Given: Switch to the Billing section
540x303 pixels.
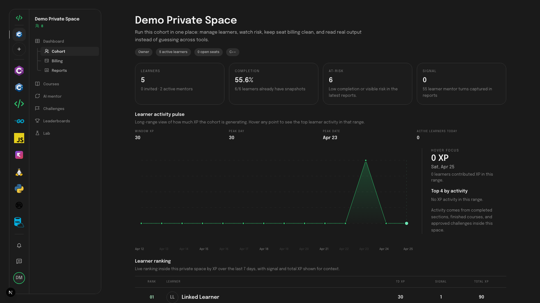Looking at the screenshot, I should [57, 61].
